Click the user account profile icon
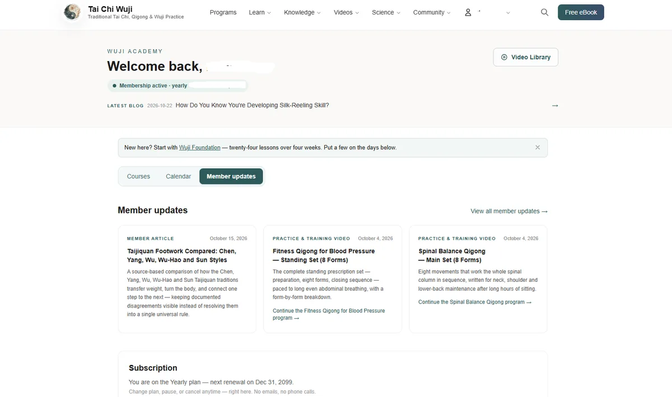This screenshot has width=672, height=397. click(468, 12)
